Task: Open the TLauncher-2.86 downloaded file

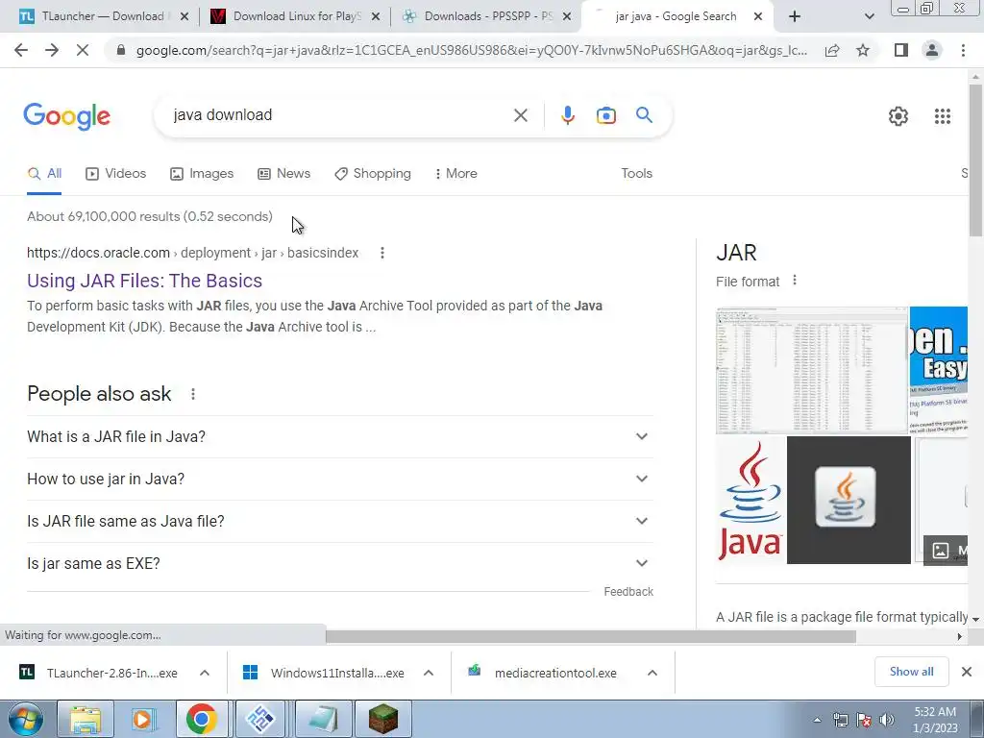Action: click(99, 673)
